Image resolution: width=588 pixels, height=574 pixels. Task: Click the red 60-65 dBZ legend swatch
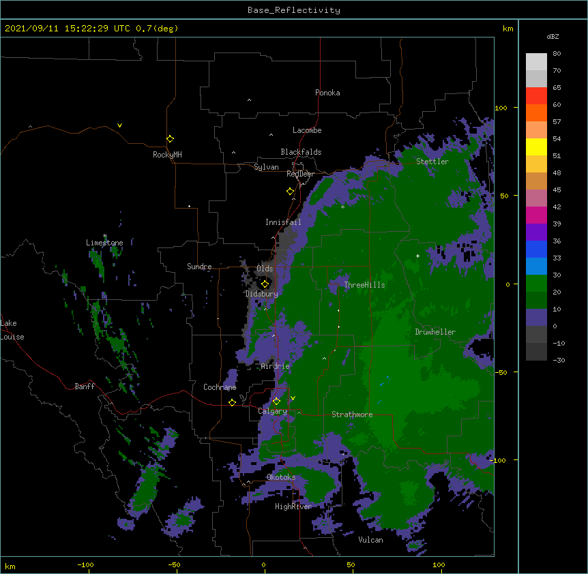(536, 96)
